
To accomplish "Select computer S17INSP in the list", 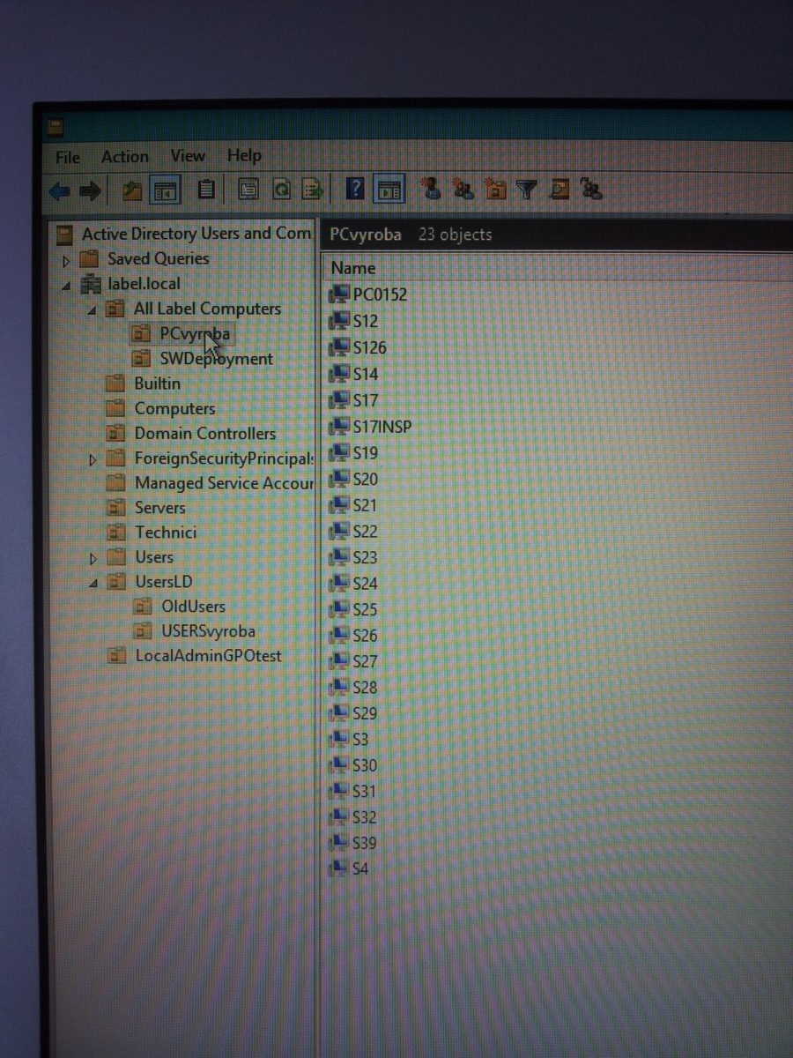I will [x=382, y=427].
